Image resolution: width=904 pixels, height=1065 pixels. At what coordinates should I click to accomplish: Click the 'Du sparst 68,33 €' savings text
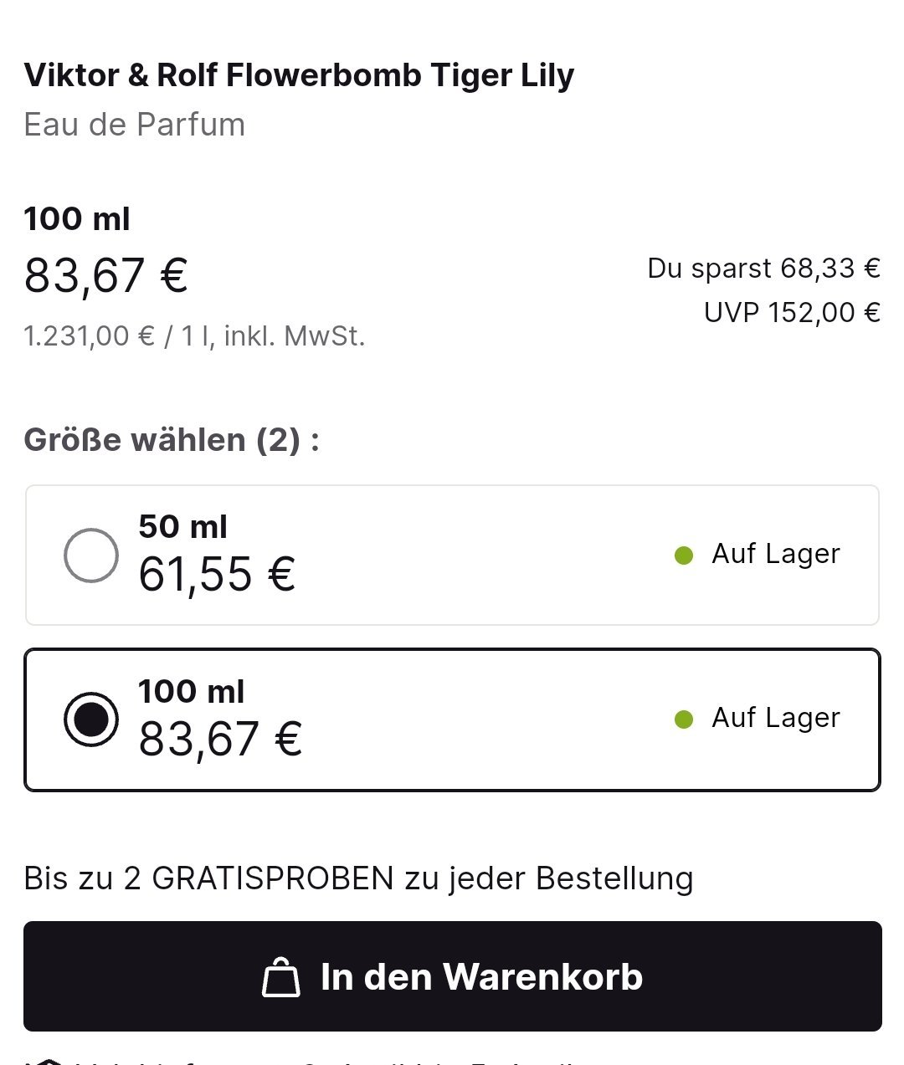point(763,269)
